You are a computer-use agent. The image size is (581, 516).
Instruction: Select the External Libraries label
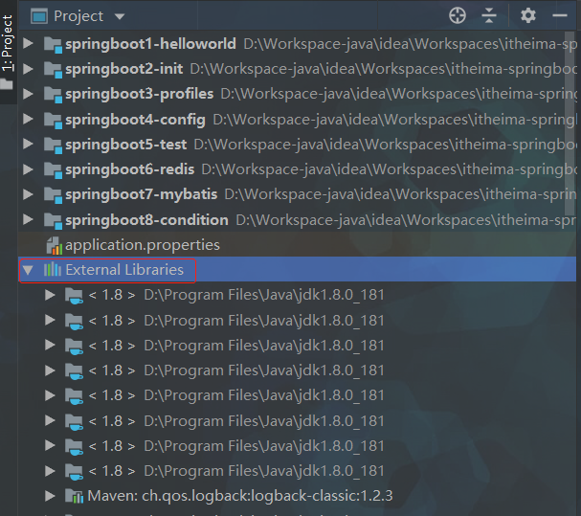(124, 270)
